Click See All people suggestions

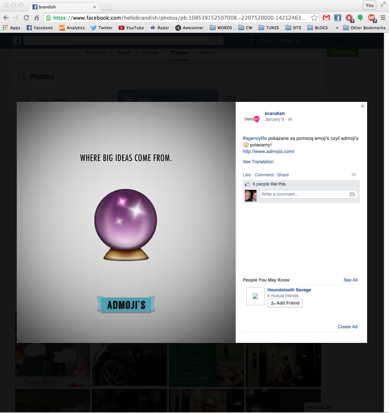tap(350, 280)
